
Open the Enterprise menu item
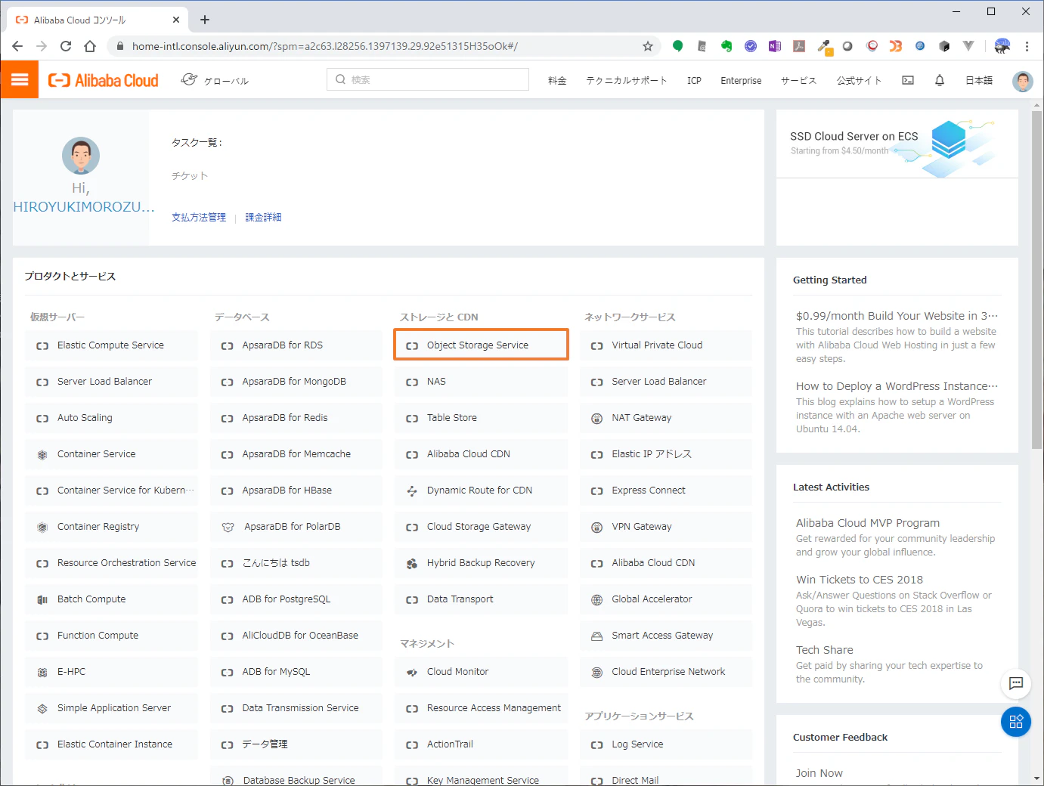tap(741, 80)
